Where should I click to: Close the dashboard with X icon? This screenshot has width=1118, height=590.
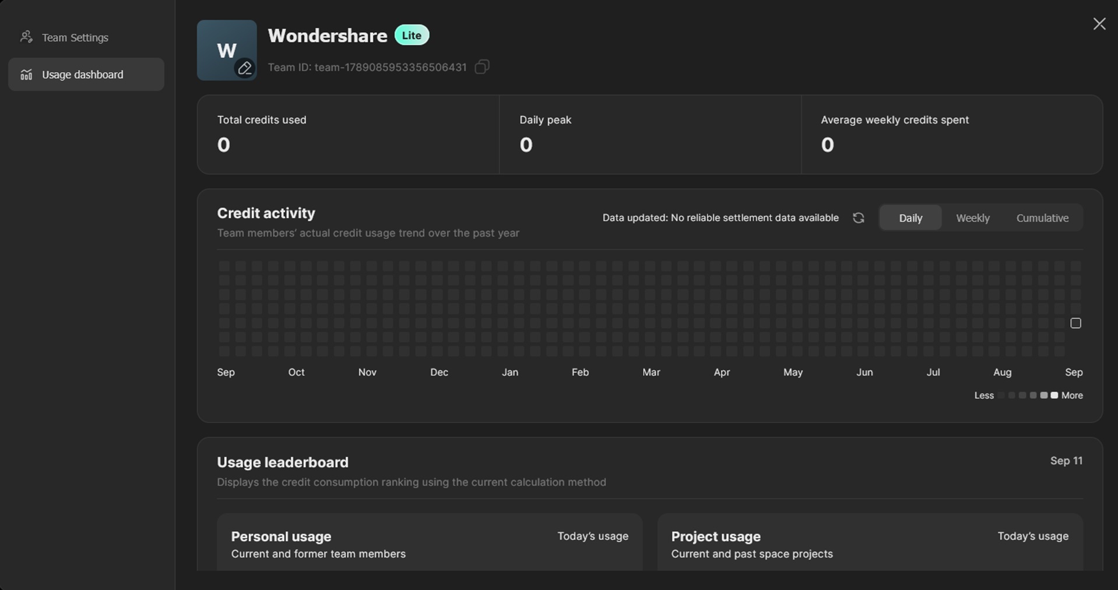1099,24
